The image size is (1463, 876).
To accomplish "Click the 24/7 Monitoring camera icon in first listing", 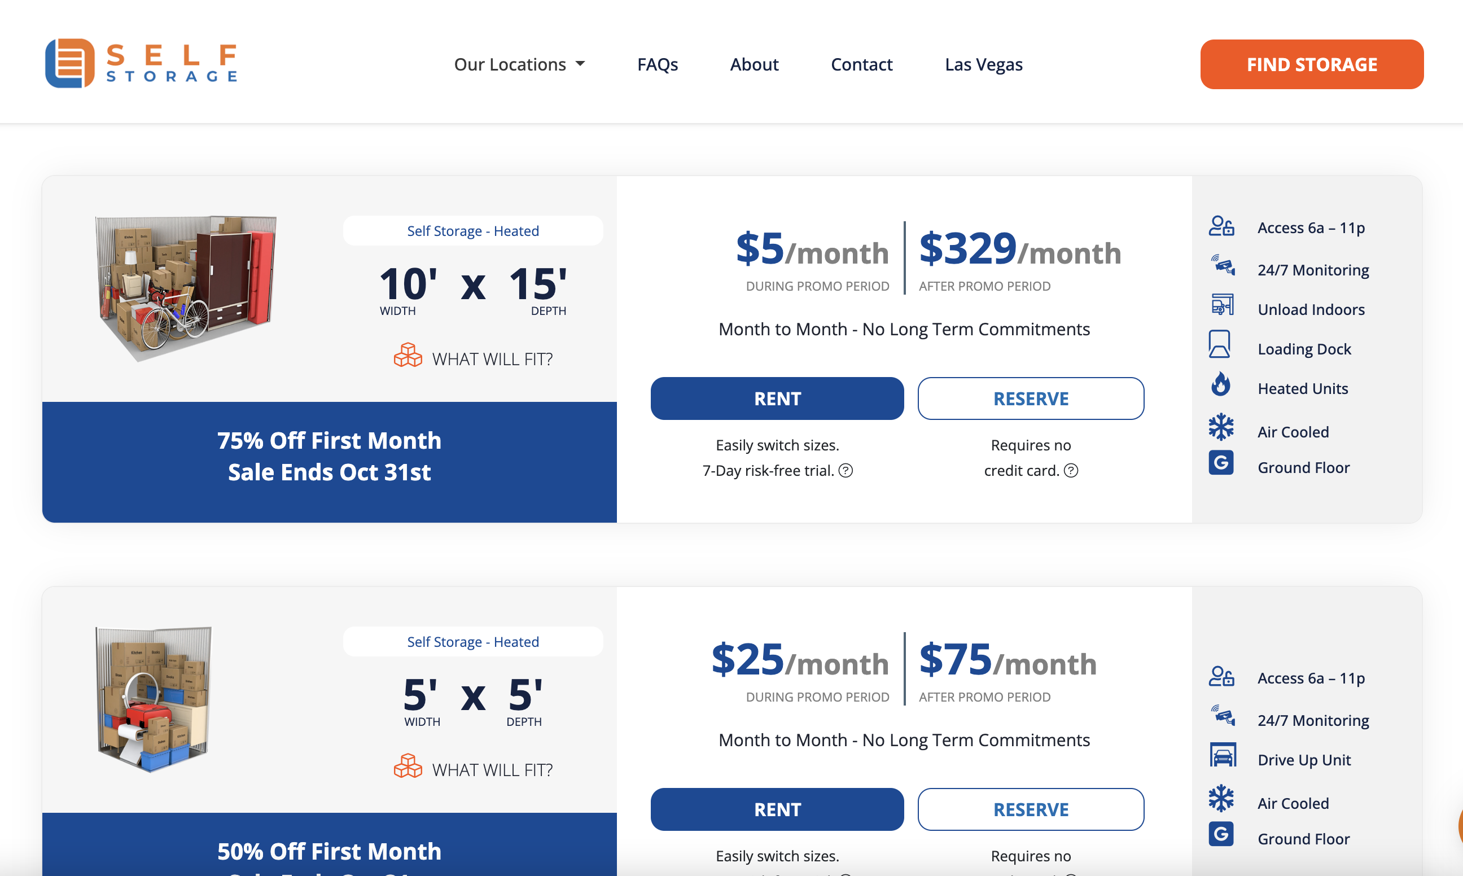I will (x=1222, y=266).
